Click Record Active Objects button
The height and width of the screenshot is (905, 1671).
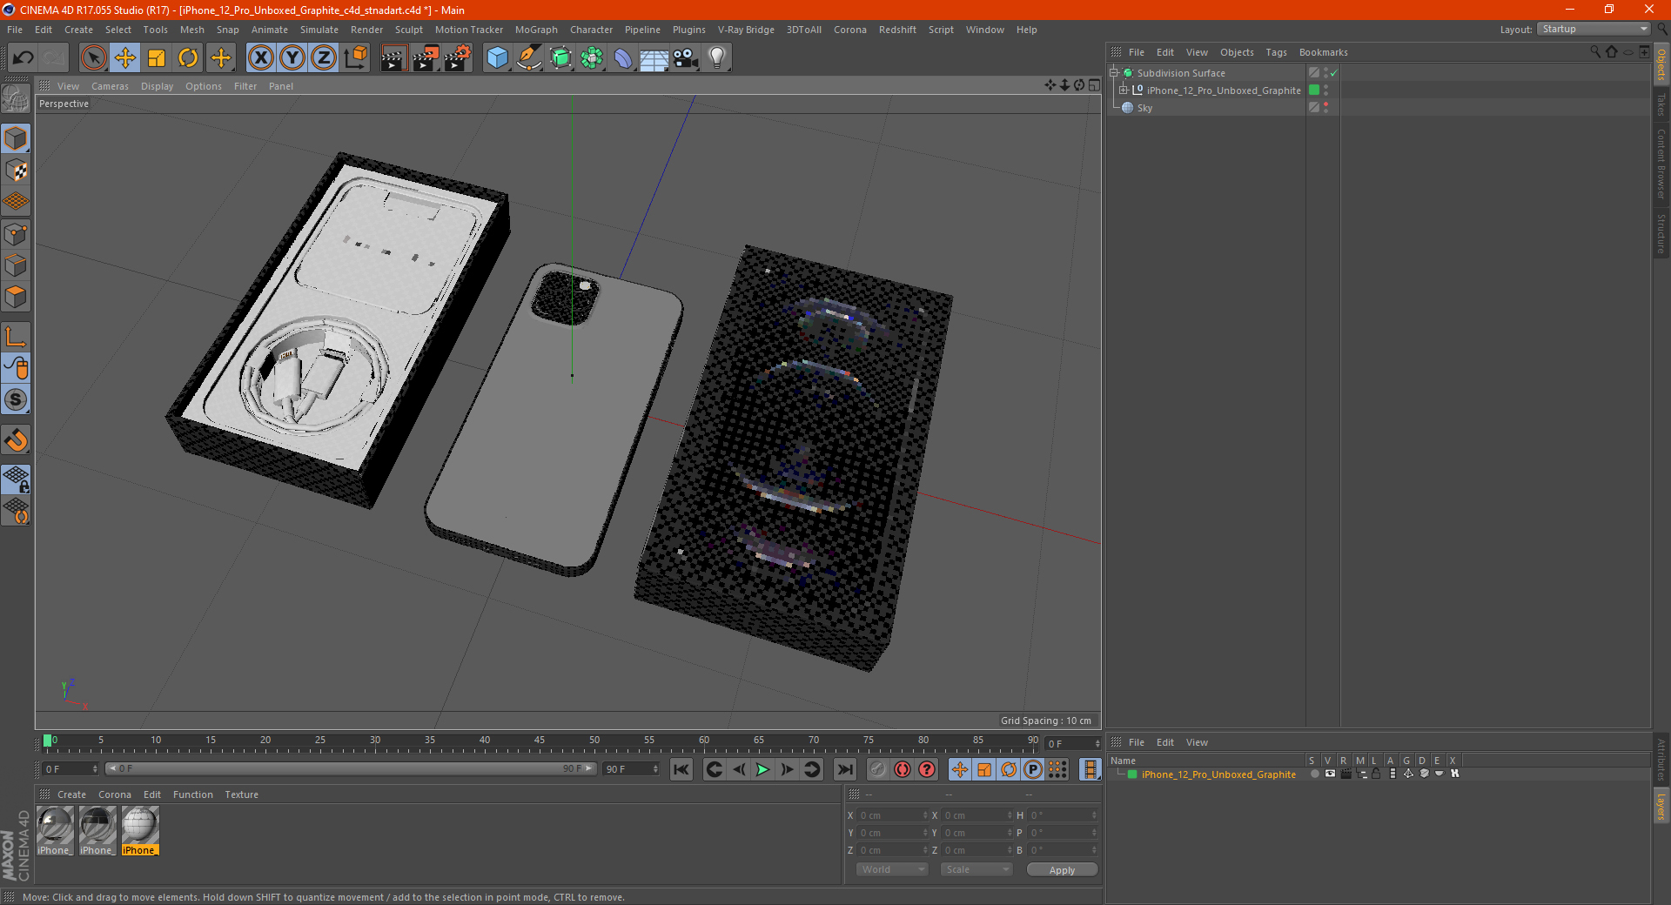coord(877,769)
